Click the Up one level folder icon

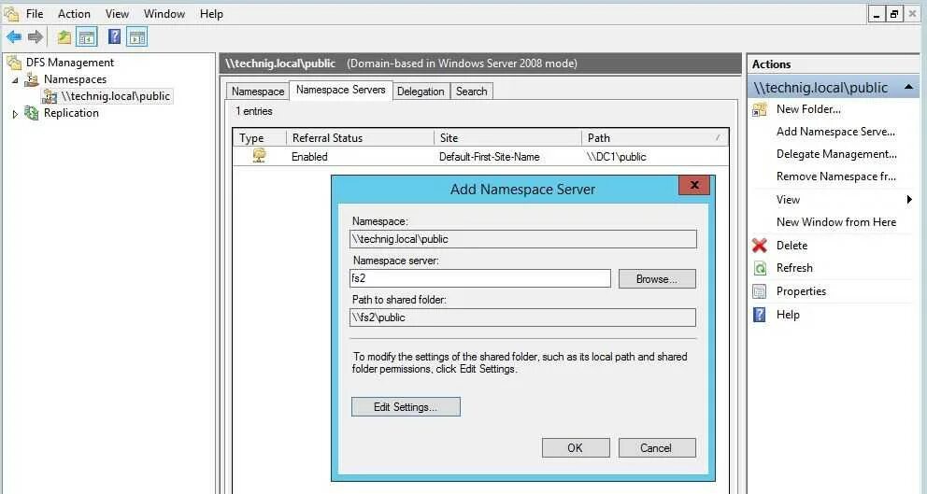point(64,37)
